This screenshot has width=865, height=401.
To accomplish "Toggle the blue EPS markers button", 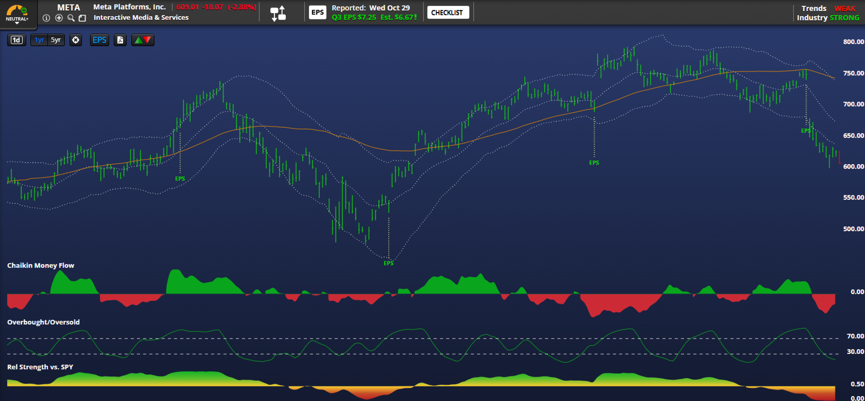I will tap(99, 40).
